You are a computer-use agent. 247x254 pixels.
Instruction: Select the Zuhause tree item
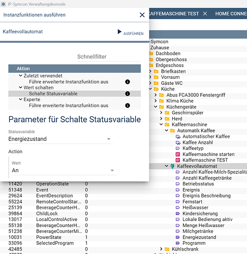(x=160, y=48)
